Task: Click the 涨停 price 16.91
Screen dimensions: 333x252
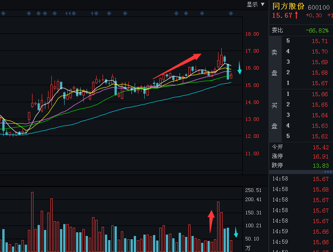Action: [x=321, y=156]
